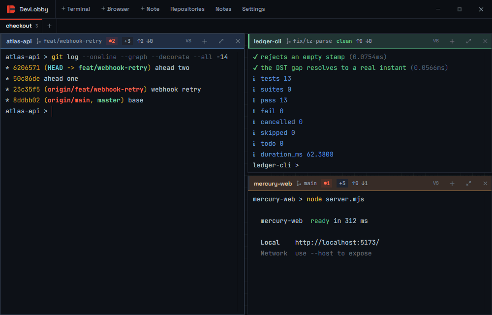Click the ledger-cli pane title
Image resolution: width=492 pixels, height=315 pixels.
(x=267, y=41)
